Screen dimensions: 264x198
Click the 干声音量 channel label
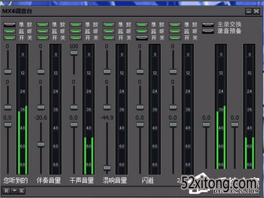[82, 180]
